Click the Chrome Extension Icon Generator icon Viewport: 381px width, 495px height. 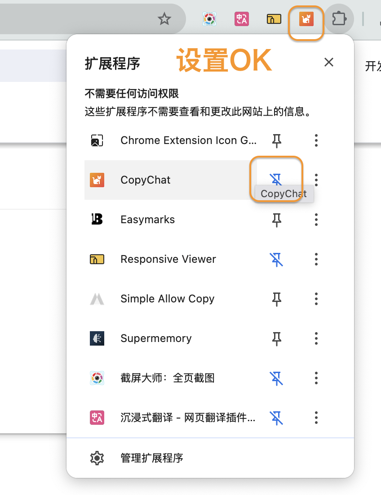tap(97, 140)
